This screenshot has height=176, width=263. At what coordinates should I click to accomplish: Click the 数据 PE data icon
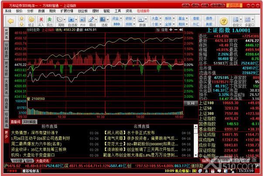[141, 20]
